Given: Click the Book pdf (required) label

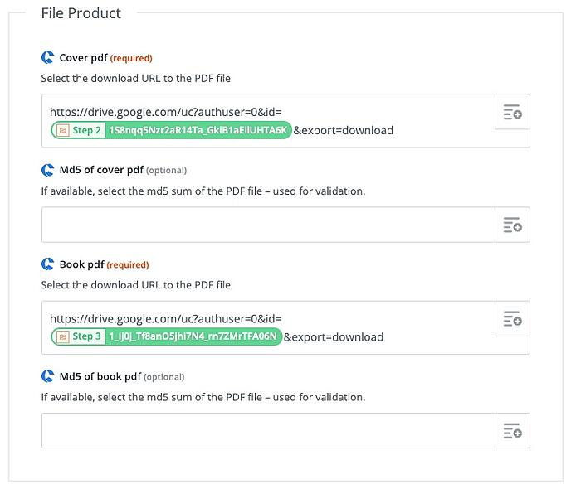Looking at the screenshot, I should (x=104, y=264).
